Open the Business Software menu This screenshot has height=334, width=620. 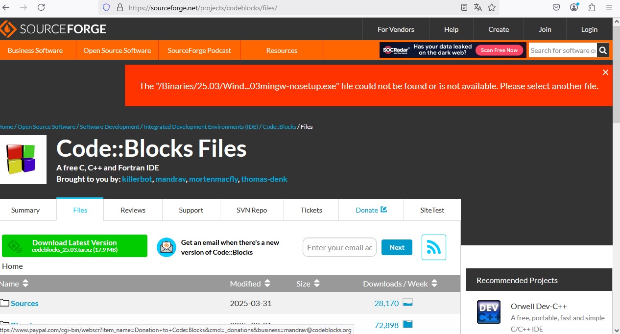coord(35,50)
